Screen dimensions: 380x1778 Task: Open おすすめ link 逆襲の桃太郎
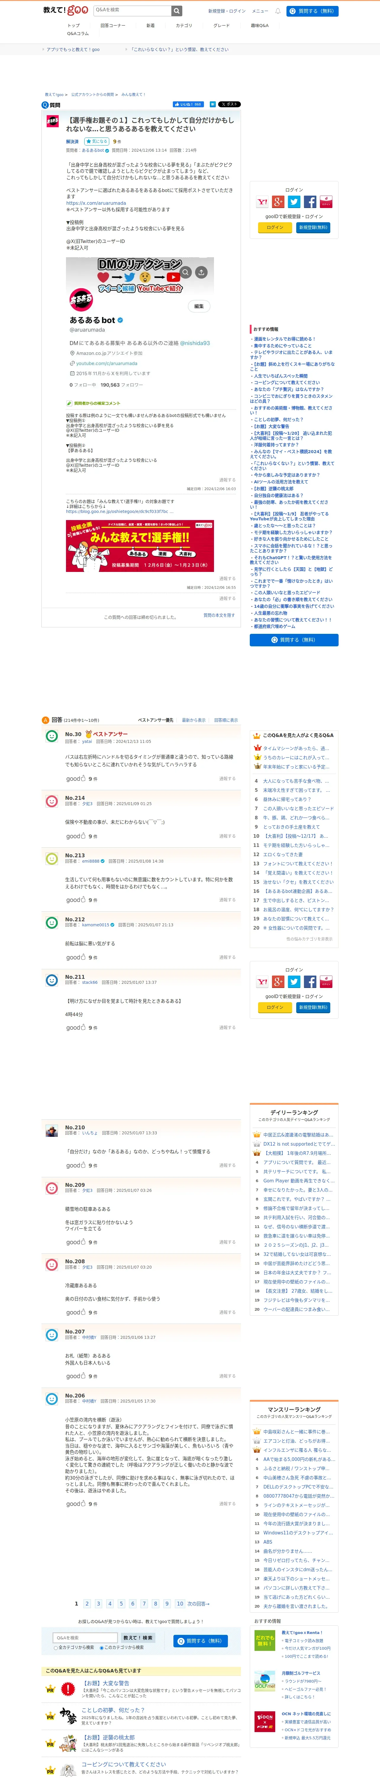(x=273, y=489)
